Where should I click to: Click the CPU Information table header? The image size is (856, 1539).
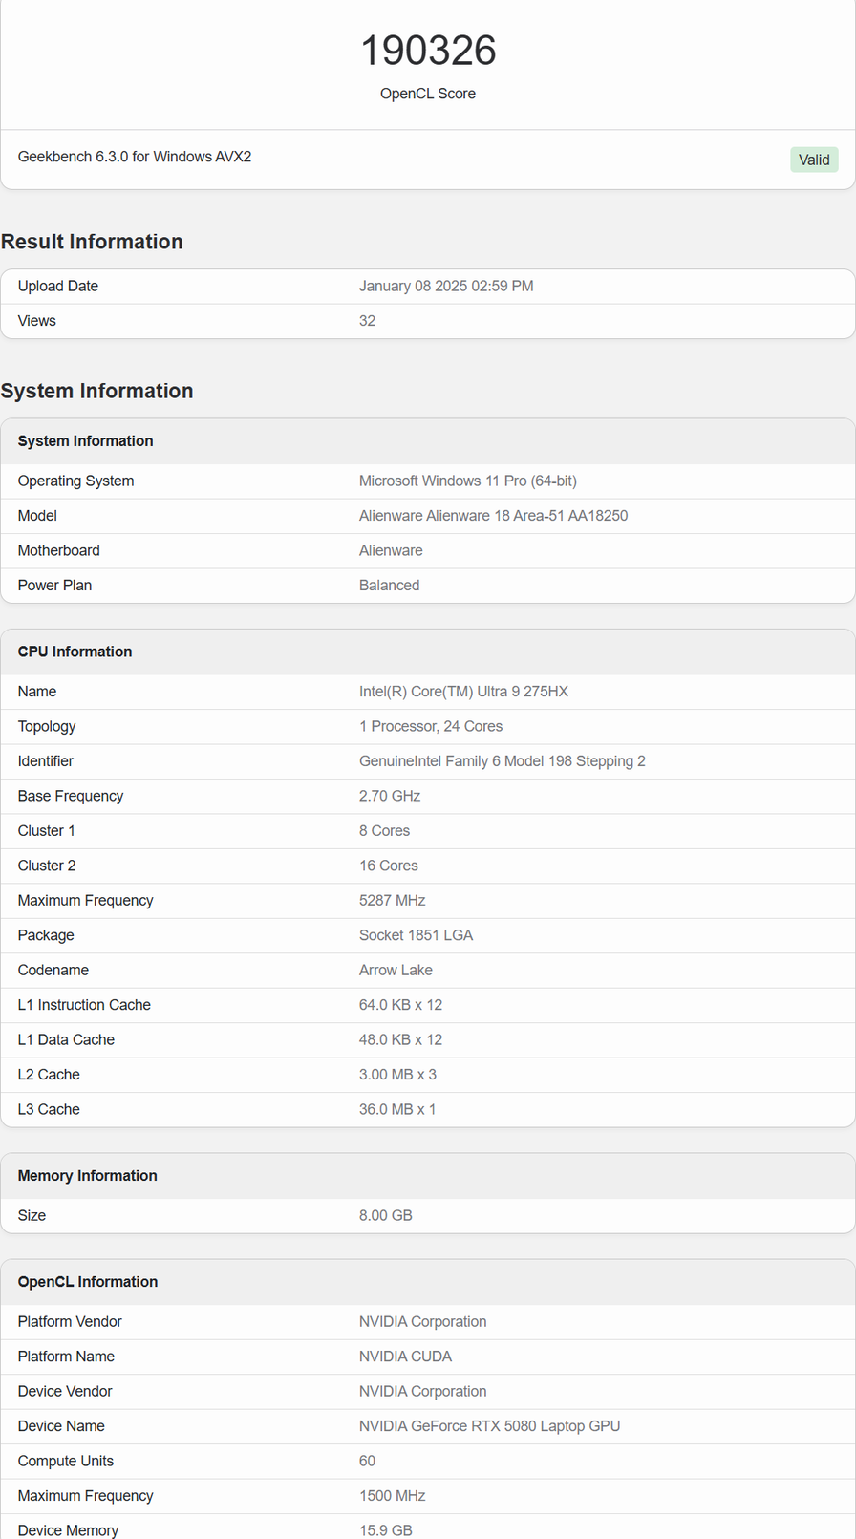[75, 652]
